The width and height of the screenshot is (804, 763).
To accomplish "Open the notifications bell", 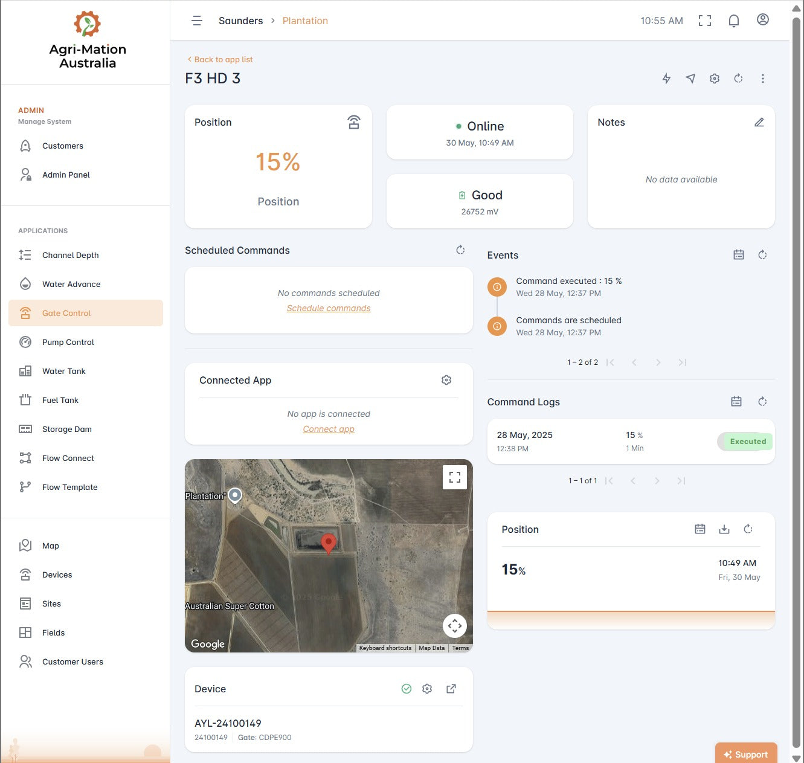I will pyautogui.click(x=733, y=21).
